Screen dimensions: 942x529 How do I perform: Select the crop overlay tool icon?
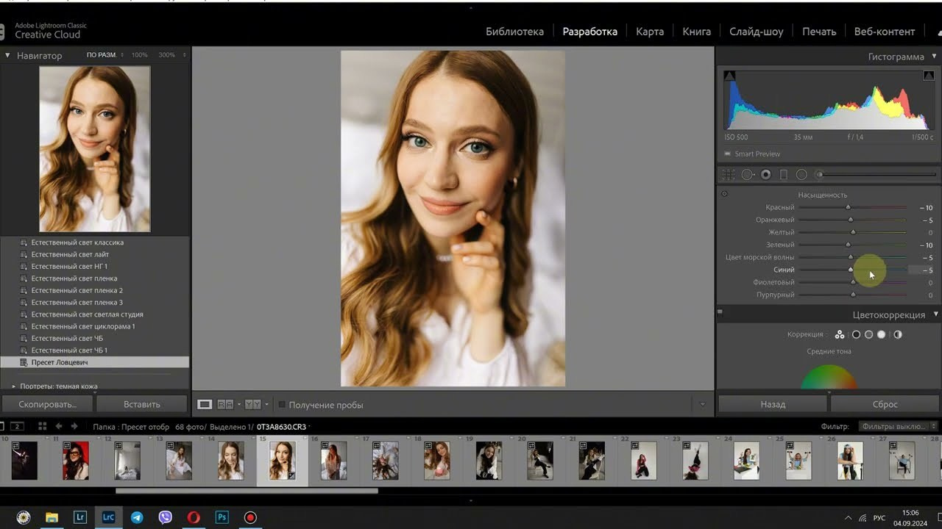click(729, 175)
